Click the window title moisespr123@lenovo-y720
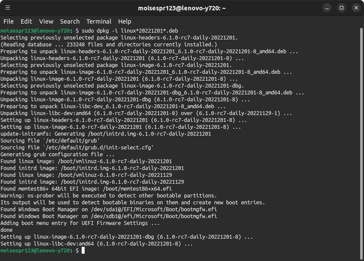Viewport: 364px width, 261px height. (x=182, y=8)
